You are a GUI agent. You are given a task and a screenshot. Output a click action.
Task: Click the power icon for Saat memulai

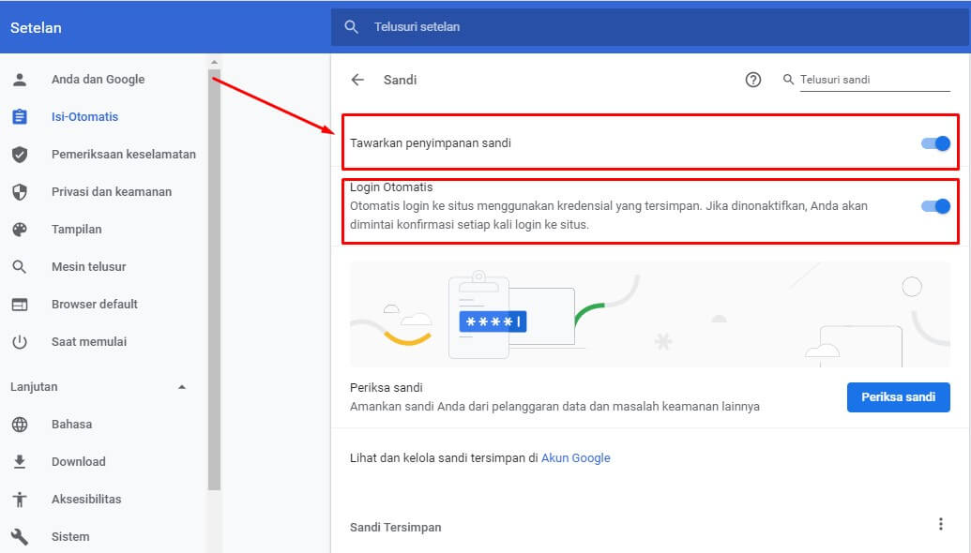(20, 341)
